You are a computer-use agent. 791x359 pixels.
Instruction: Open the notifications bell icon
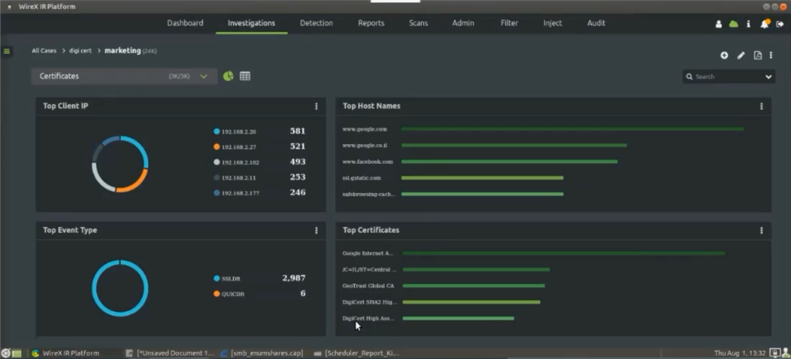764,24
